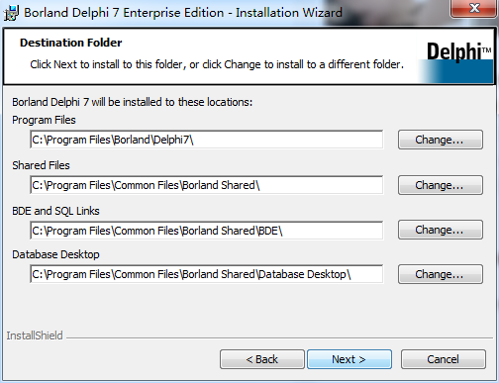Click the Program Files label
Screen dimensions: 499x383
coord(44,120)
